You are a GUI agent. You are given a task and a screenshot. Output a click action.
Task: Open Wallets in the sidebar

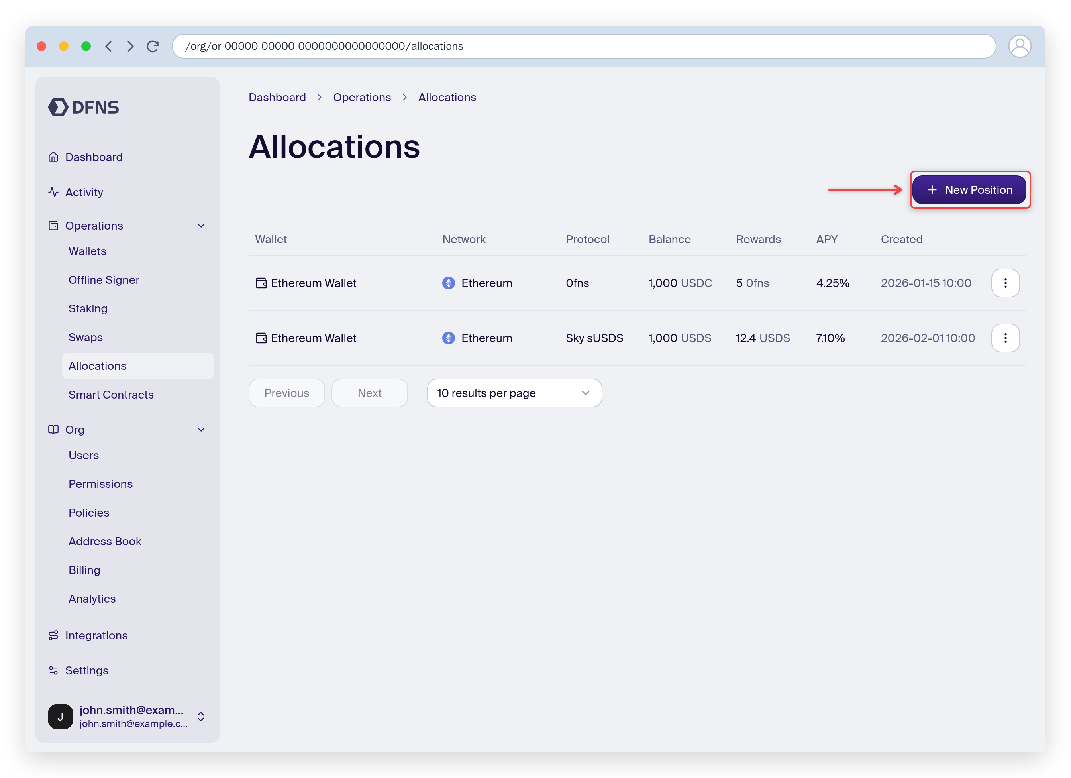(x=87, y=251)
